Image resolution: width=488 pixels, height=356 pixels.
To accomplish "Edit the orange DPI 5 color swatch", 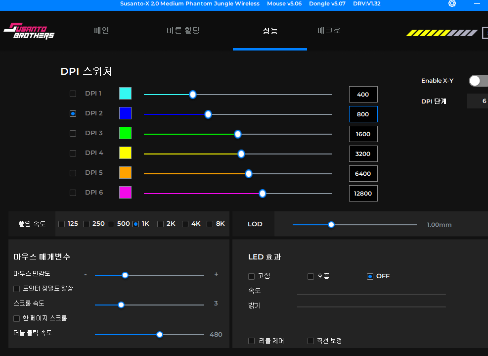I will coord(125,173).
